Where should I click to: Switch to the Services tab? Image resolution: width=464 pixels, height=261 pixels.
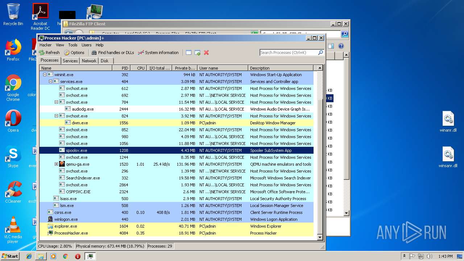[x=70, y=61]
